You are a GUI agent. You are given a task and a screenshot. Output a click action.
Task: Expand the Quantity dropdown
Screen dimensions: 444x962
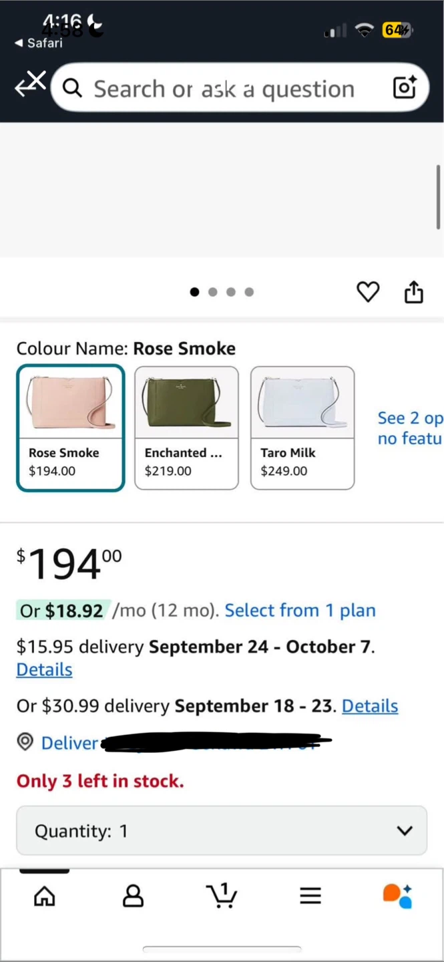(x=222, y=830)
